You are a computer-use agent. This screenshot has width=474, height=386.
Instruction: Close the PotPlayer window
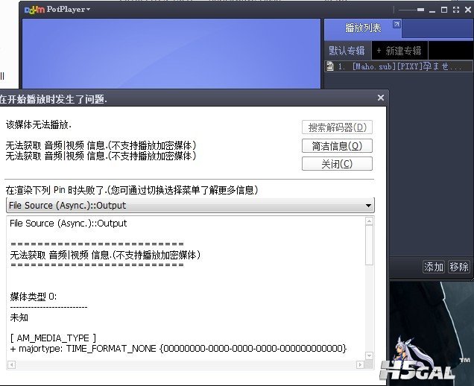tap(466, 10)
